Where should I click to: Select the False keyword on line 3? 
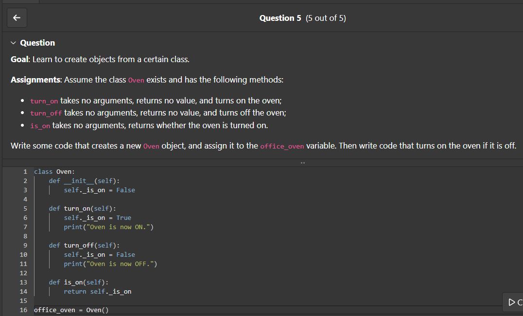tap(125, 190)
